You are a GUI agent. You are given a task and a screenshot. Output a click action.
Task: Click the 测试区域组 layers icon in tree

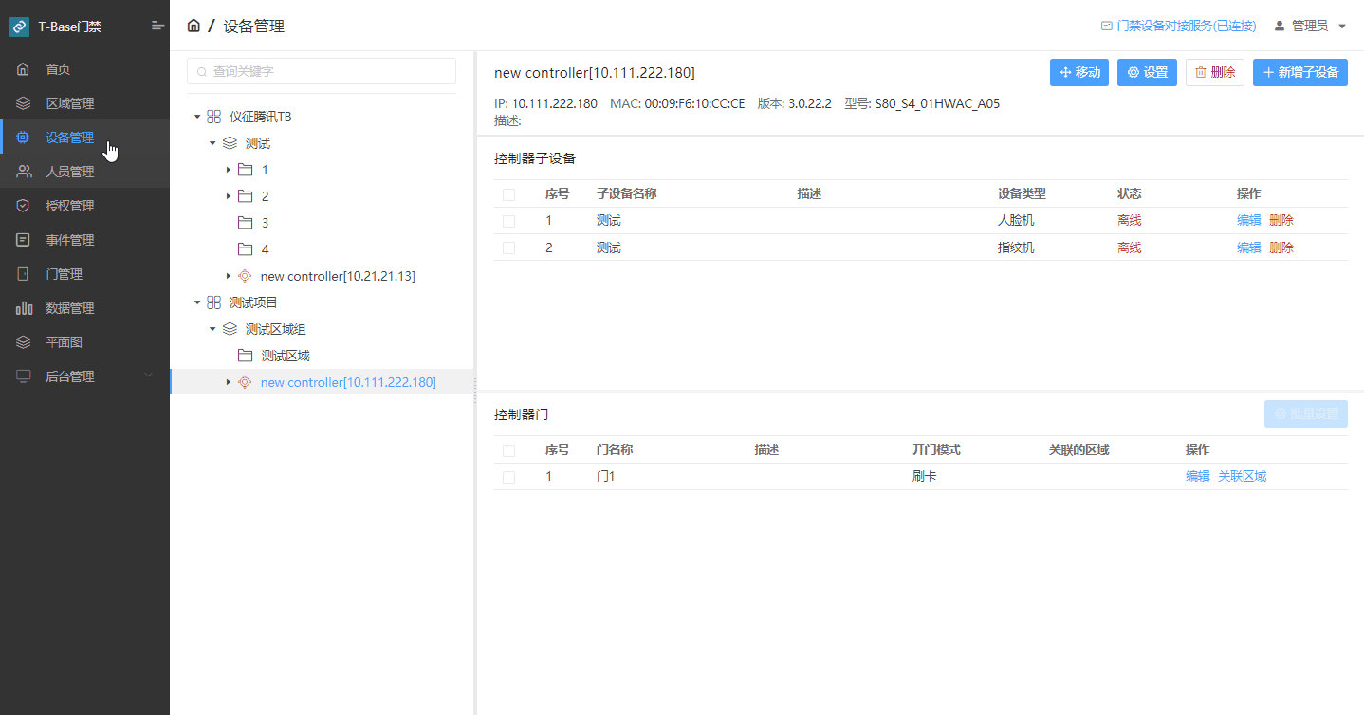[x=230, y=329]
